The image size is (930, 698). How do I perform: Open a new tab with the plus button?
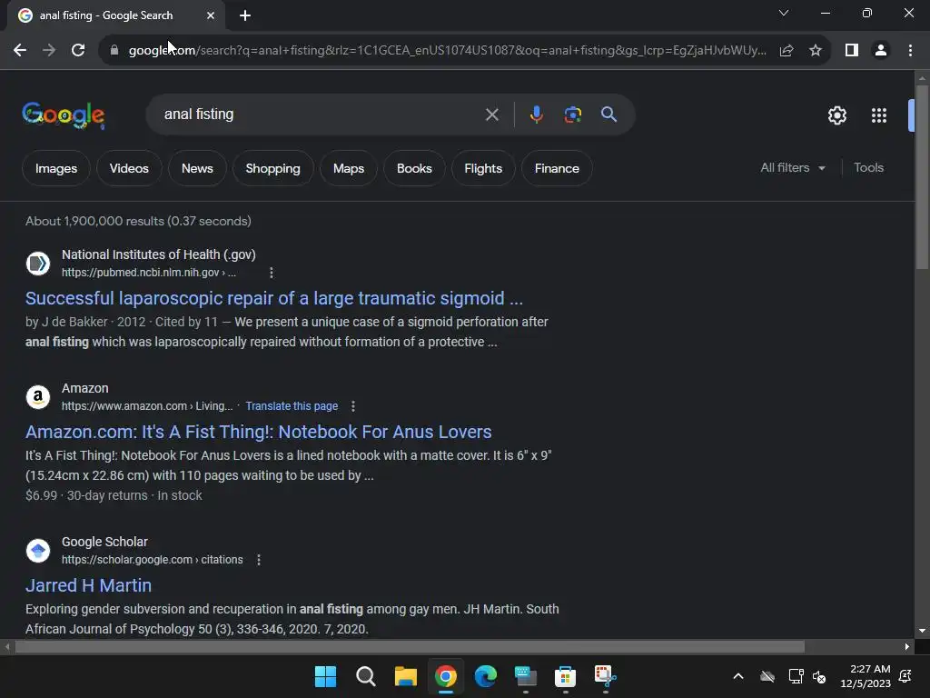point(245,15)
